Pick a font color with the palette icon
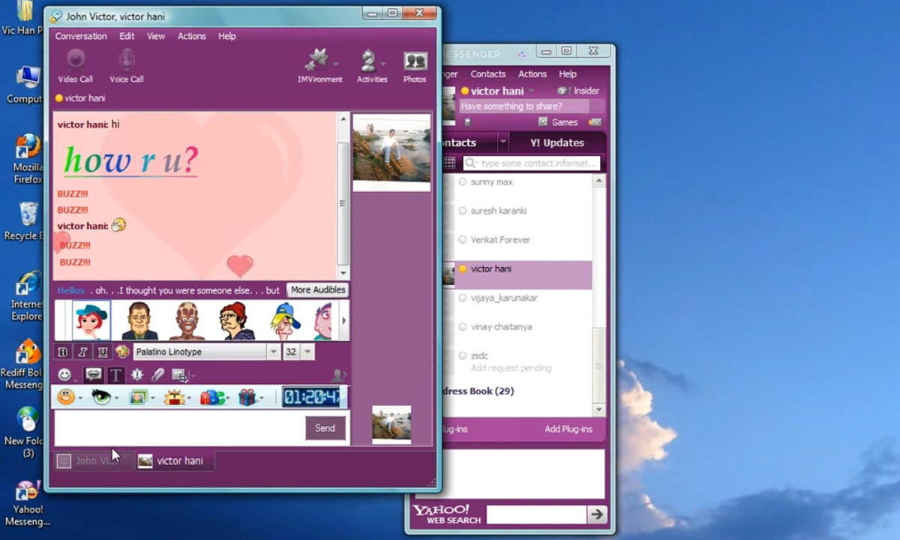The height and width of the screenshot is (540, 900). click(x=122, y=352)
